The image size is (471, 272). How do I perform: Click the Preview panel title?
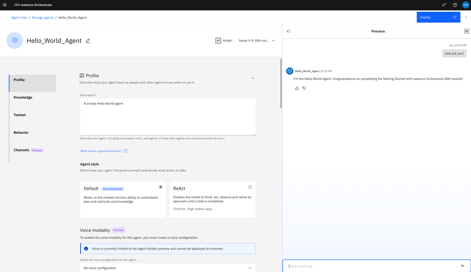[378, 31]
